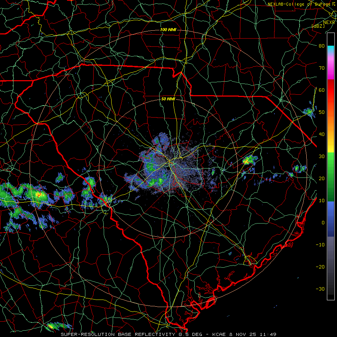Click the [dBZ] unit label

pos(318,26)
